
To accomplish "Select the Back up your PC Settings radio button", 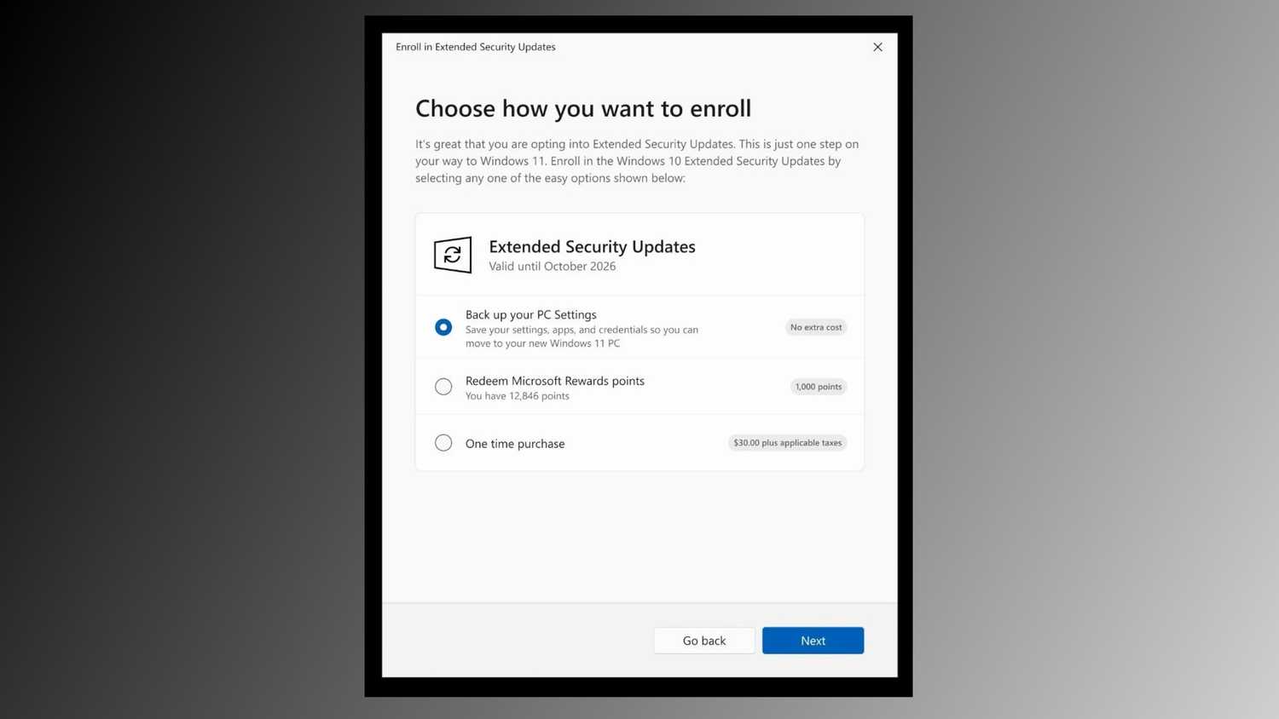I will [443, 327].
